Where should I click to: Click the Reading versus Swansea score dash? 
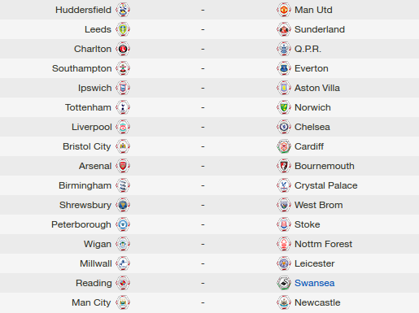203,283
